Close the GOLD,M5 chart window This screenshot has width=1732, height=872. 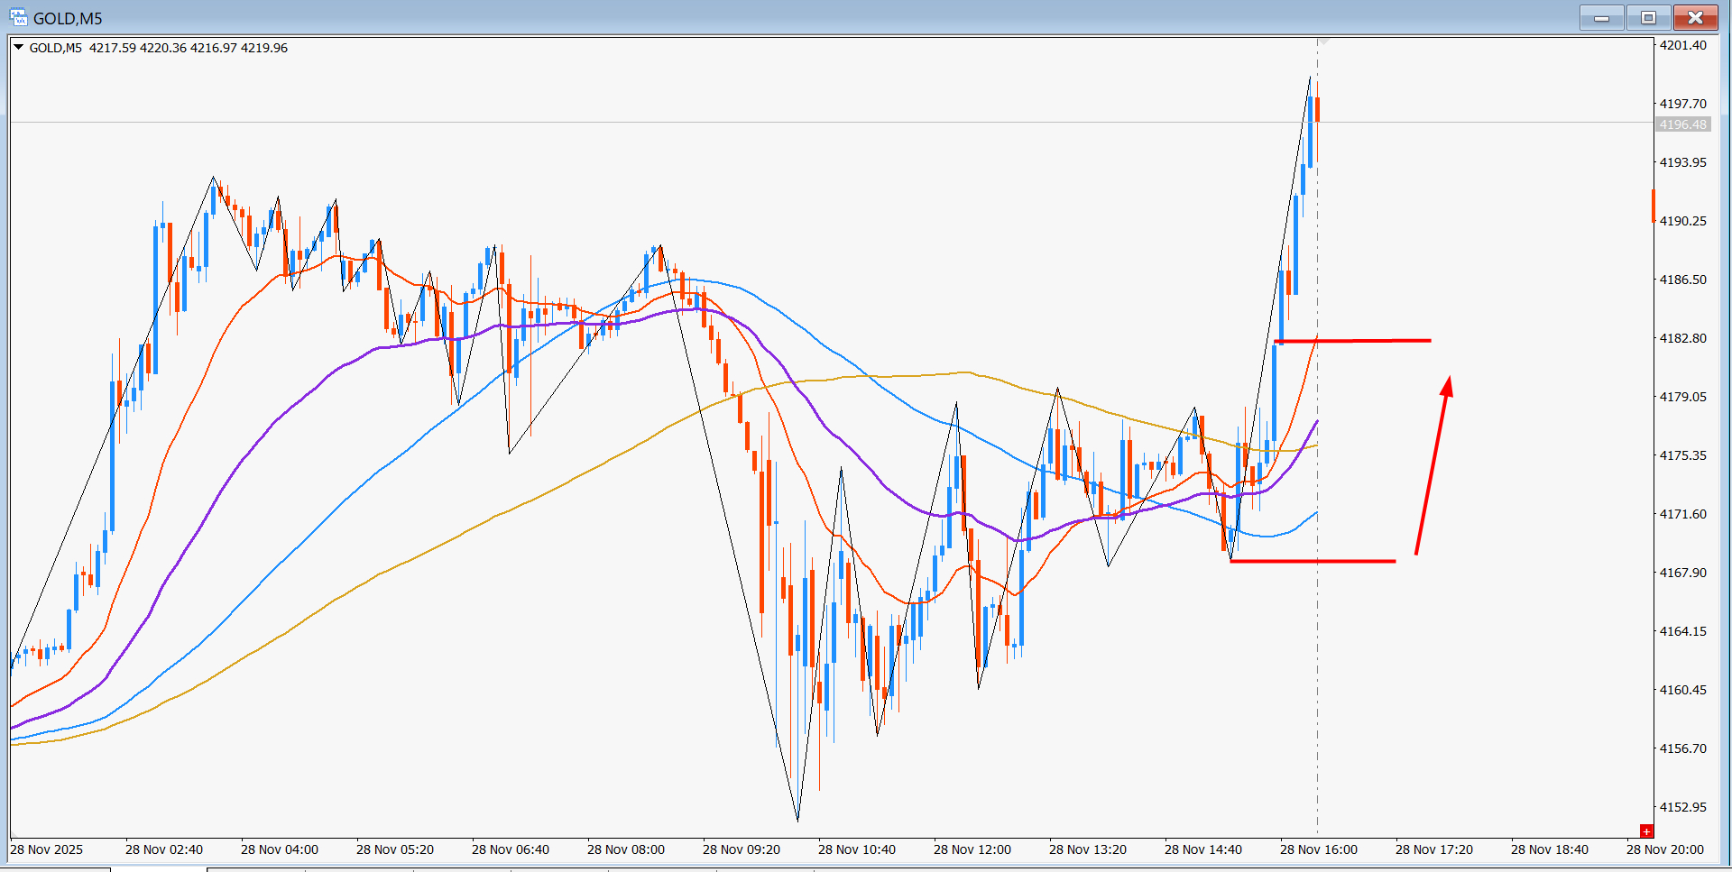[1696, 18]
